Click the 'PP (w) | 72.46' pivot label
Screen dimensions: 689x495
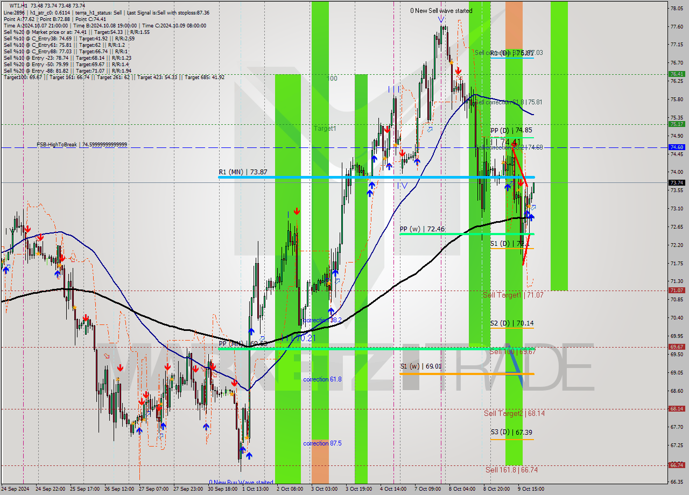(422, 229)
